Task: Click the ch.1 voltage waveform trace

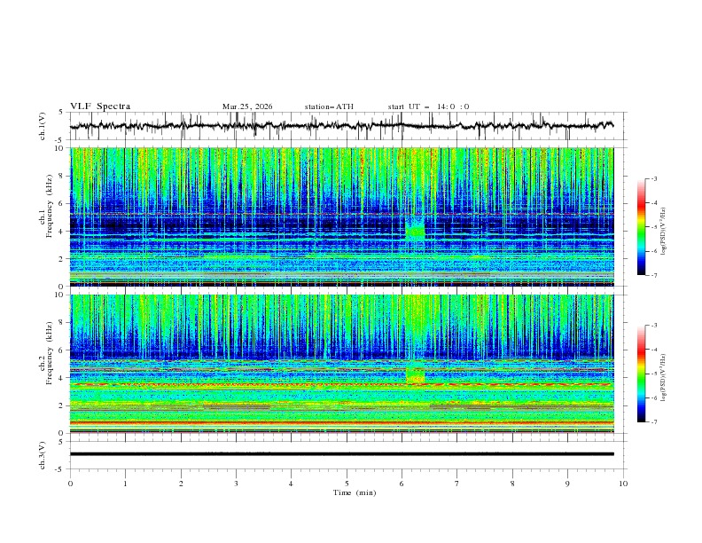Action: (341, 126)
